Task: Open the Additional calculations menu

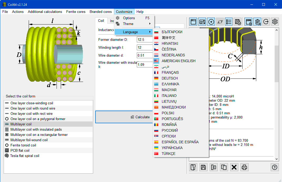Action: (x=45, y=12)
